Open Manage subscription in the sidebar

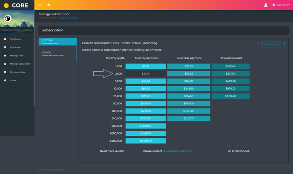(20, 64)
